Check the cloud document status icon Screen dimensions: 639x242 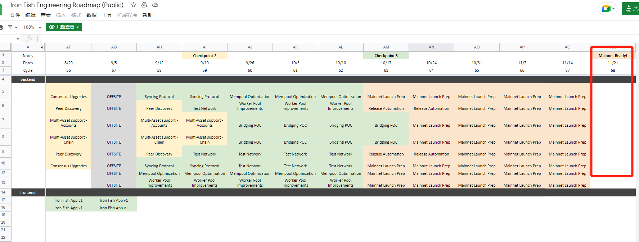click(155, 5)
